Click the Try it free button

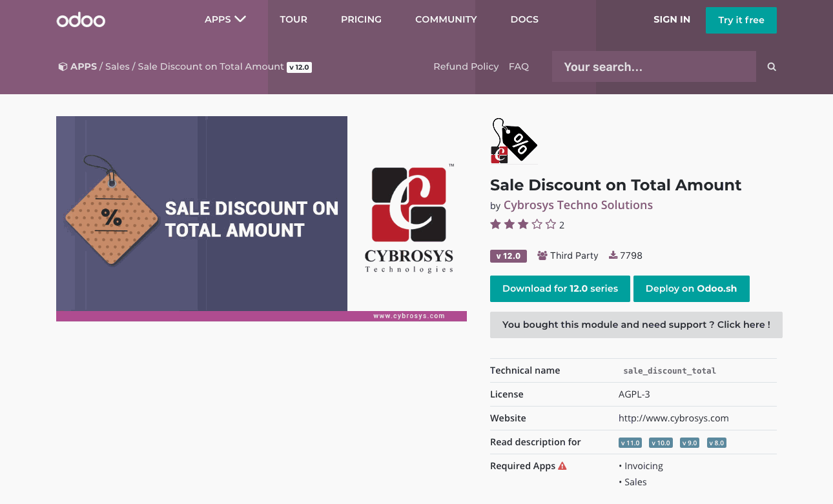pos(741,20)
